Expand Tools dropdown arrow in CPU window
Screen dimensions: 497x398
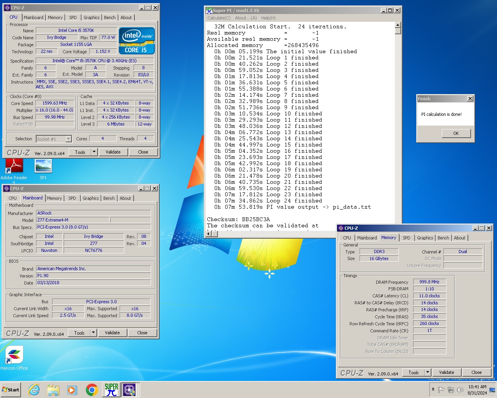pos(94,152)
